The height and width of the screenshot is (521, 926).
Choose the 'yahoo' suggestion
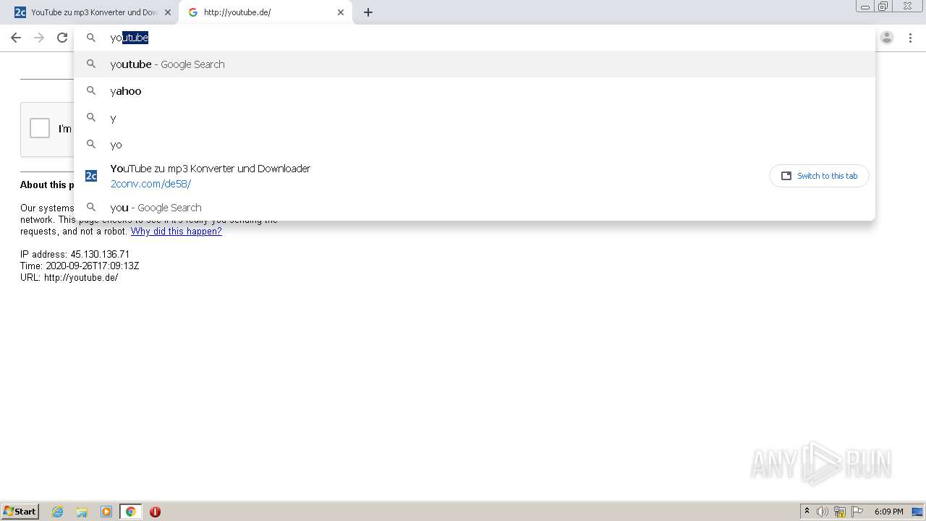pyautogui.click(x=475, y=91)
